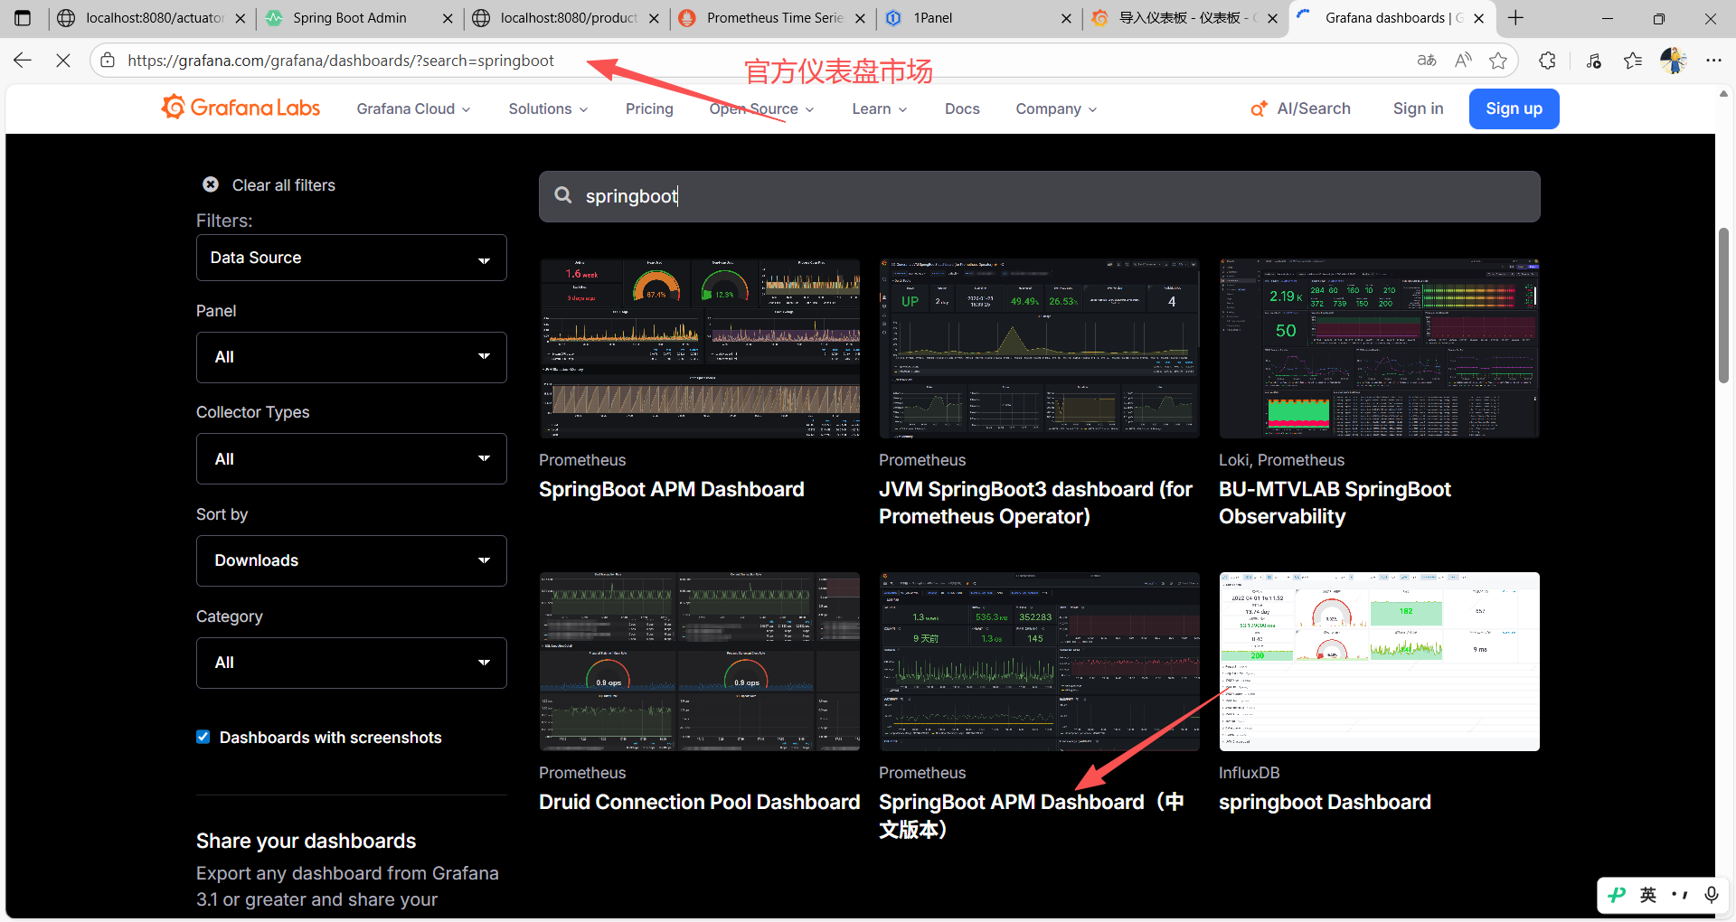Open Druid Connection Pool Dashboard link
Viewport: 1736px width, 922px height.
(700, 802)
